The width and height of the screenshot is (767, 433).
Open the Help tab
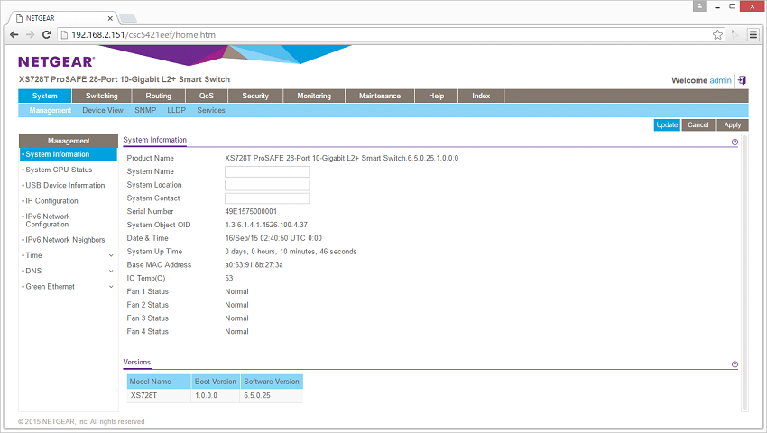(437, 96)
